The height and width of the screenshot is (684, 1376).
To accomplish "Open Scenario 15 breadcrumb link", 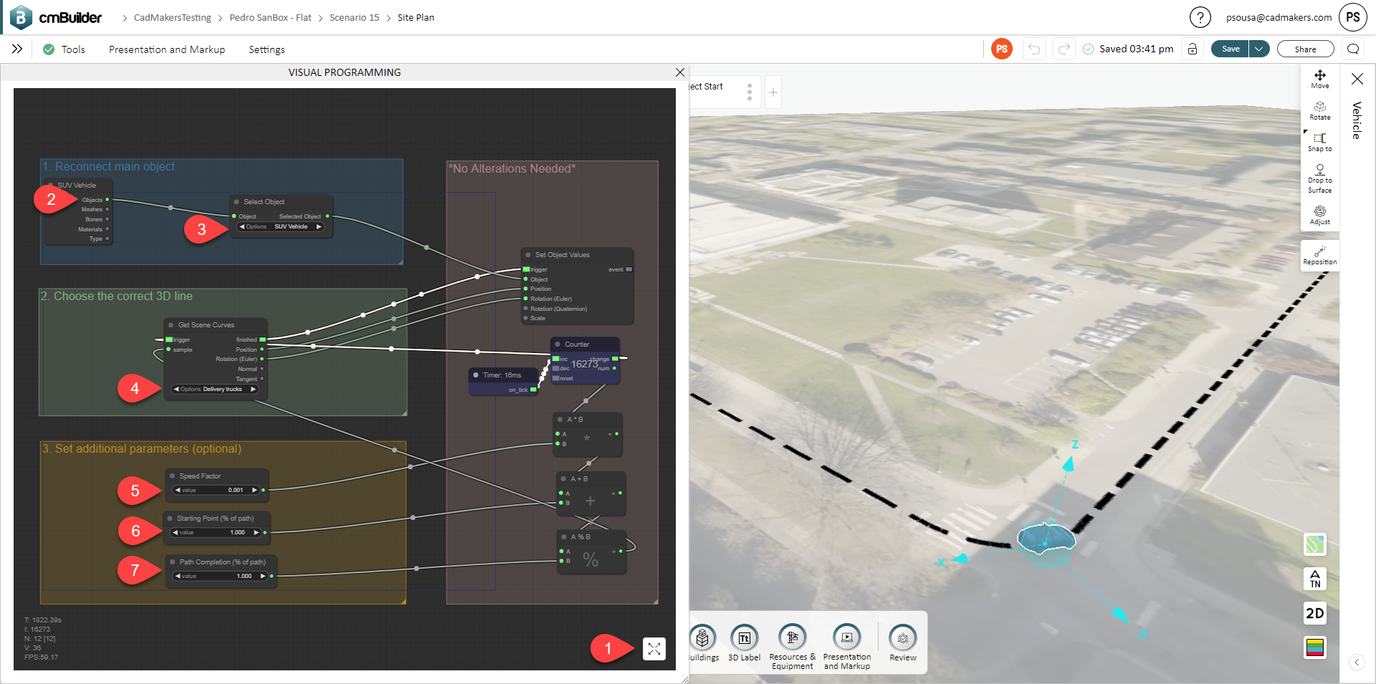I will click(354, 17).
